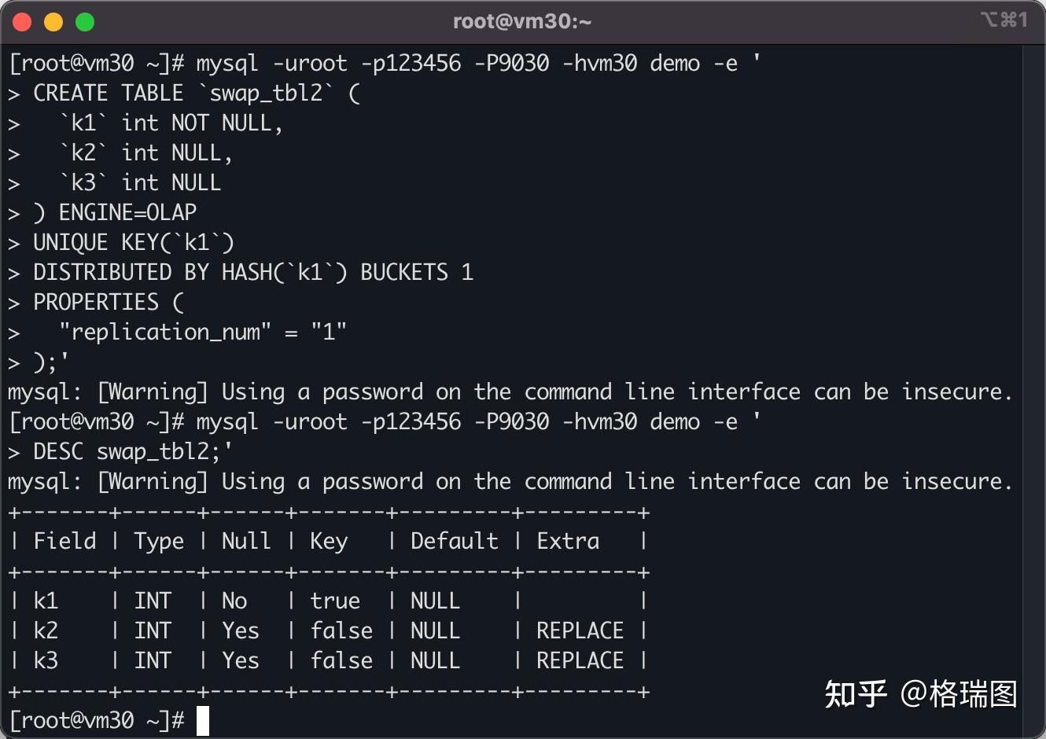Click the CREATE TABLE text
The height and width of the screenshot is (739, 1046).
109,94
